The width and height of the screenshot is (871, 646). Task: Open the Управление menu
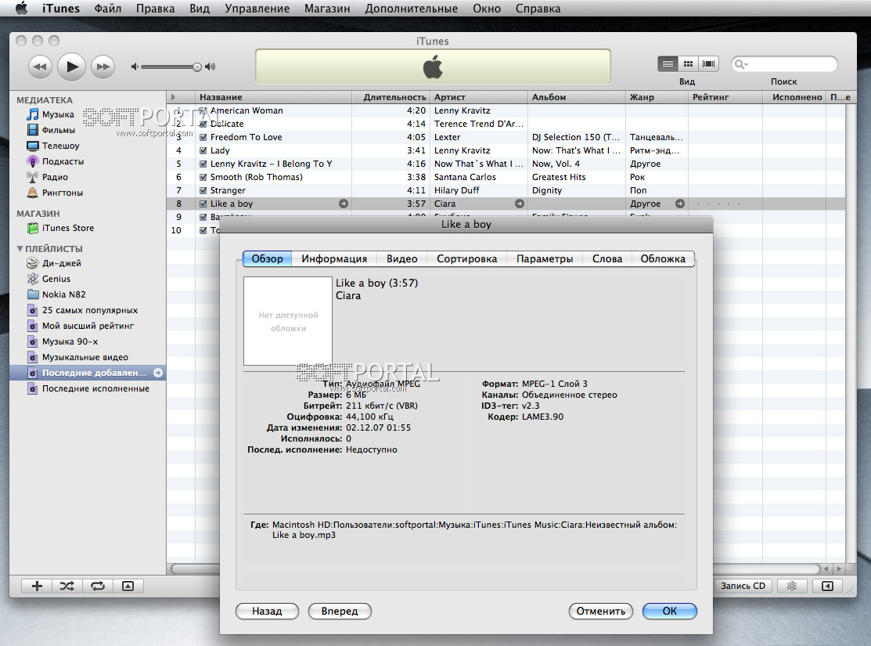tap(257, 9)
